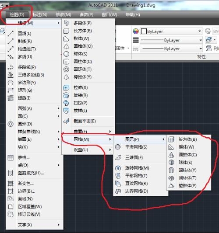
Task: Select the solid 球体(S) sphere icon
Action: pos(66,54)
